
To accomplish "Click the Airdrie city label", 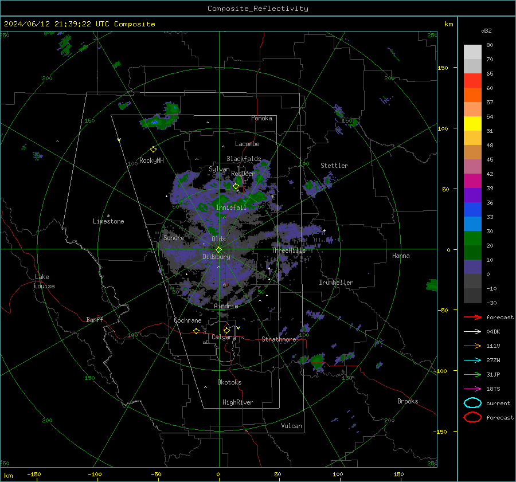I will pyautogui.click(x=226, y=306).
